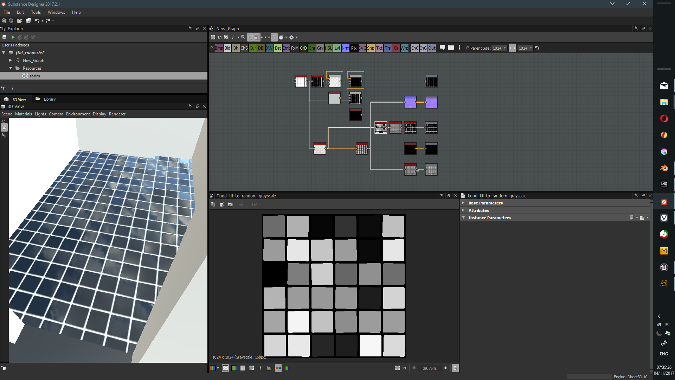Add a Blend node from the Bld shortcut

pyautogui.click(x=227, y=48)
